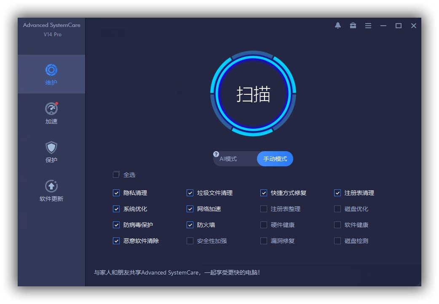The image size is (439, 304).
Task: Uncheck 隐私清理 checkbox
Action: pyautogui.click(x=116, y=193)
